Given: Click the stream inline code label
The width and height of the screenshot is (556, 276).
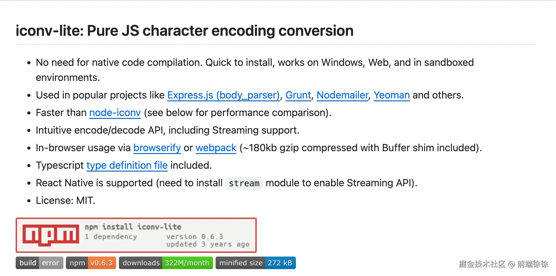Looking at the screenshot, I should tap(244, 183).
